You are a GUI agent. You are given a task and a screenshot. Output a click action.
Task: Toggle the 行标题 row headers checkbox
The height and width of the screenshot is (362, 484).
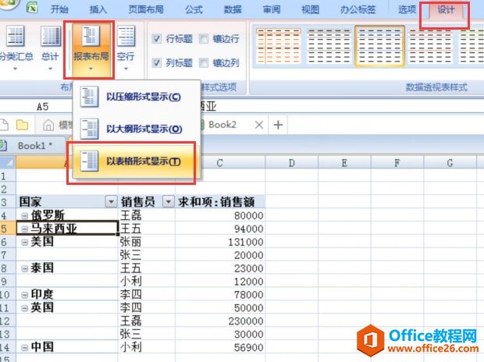click(156, 39)
